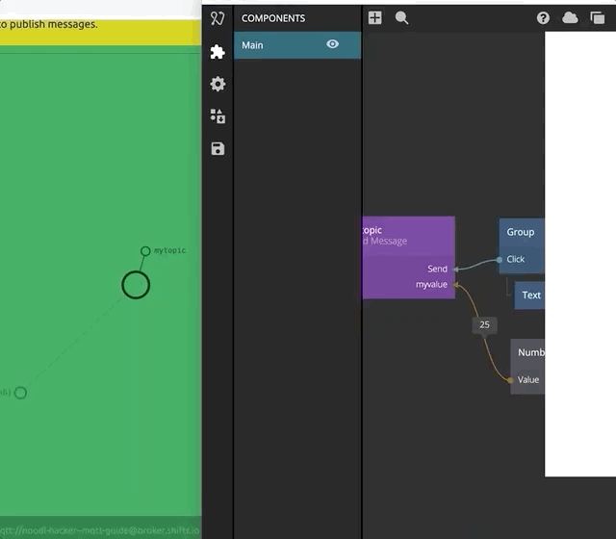This screenshot has height=539, width=616.
Task: Click the save disk icon
Action: pyautogui.click(x=218, y=149)
